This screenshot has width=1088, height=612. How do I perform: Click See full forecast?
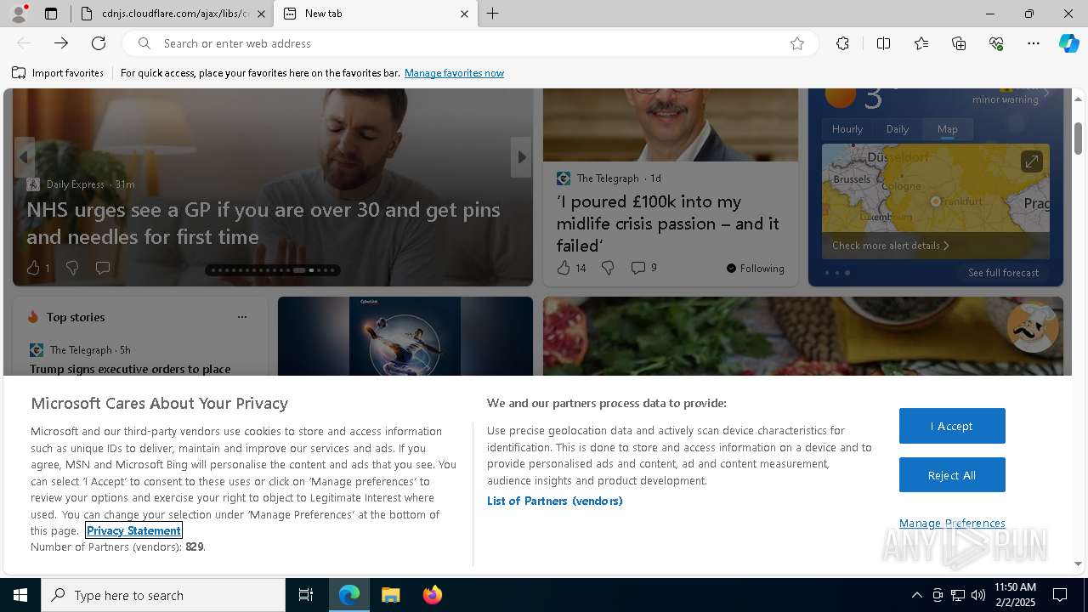[x=1004, y=273]
